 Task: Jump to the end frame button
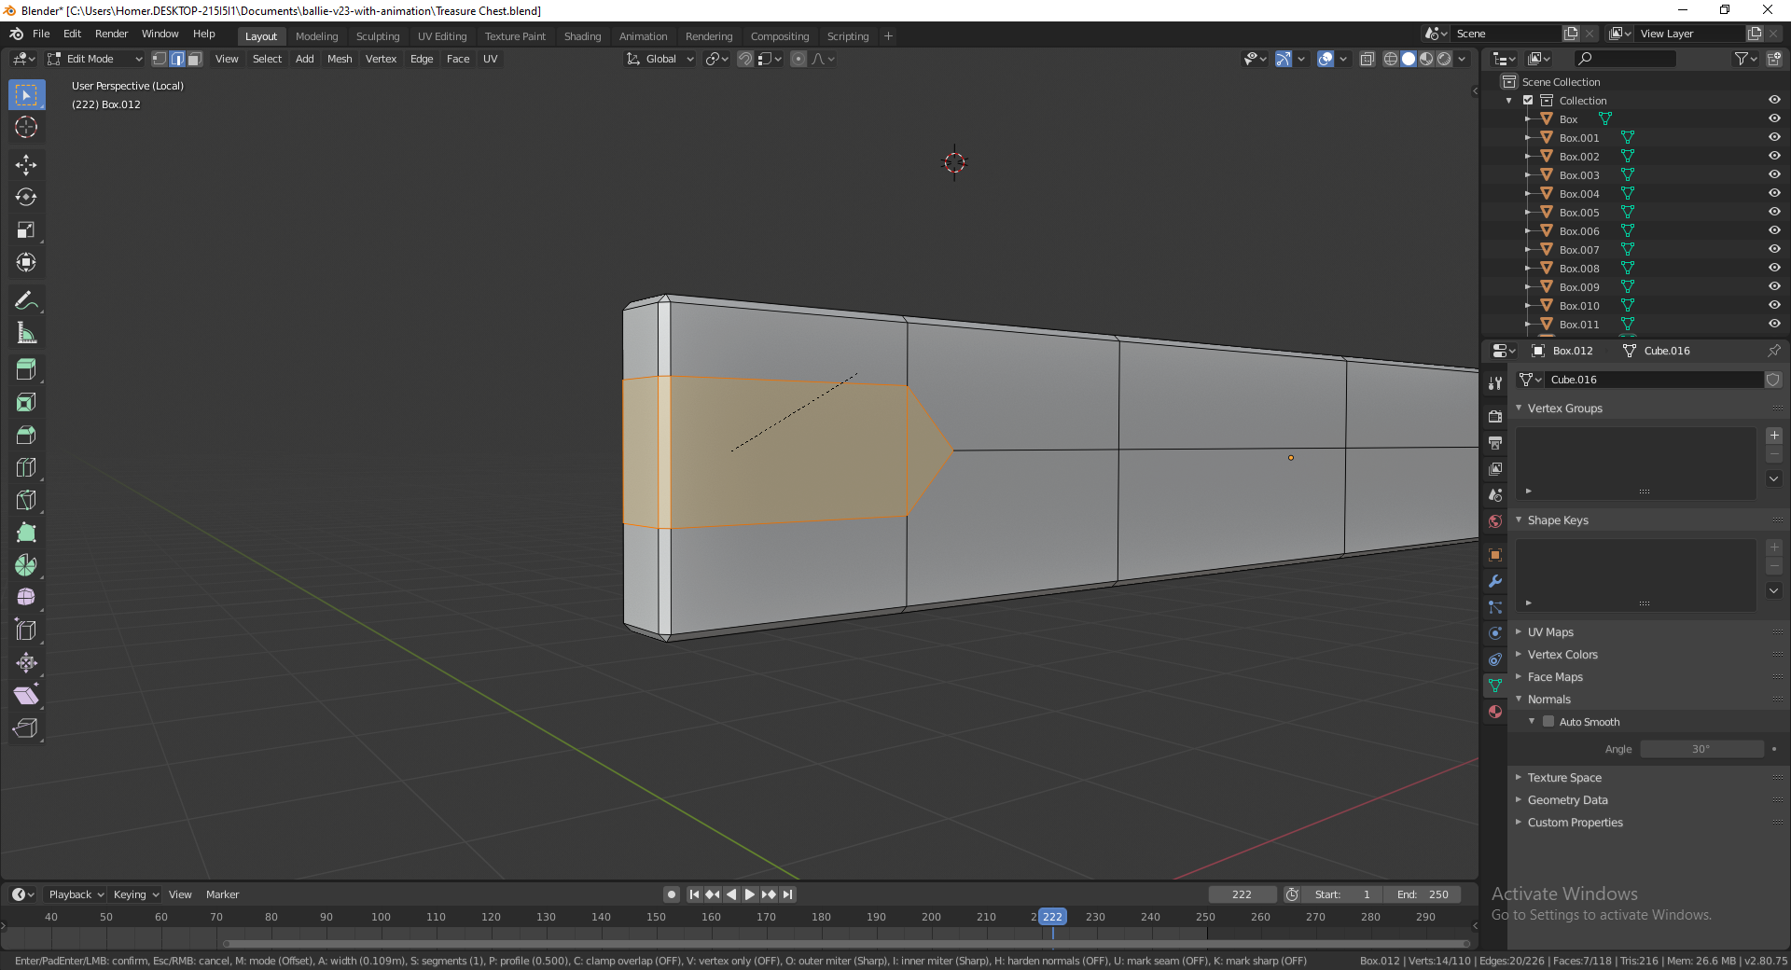(788, 894)
